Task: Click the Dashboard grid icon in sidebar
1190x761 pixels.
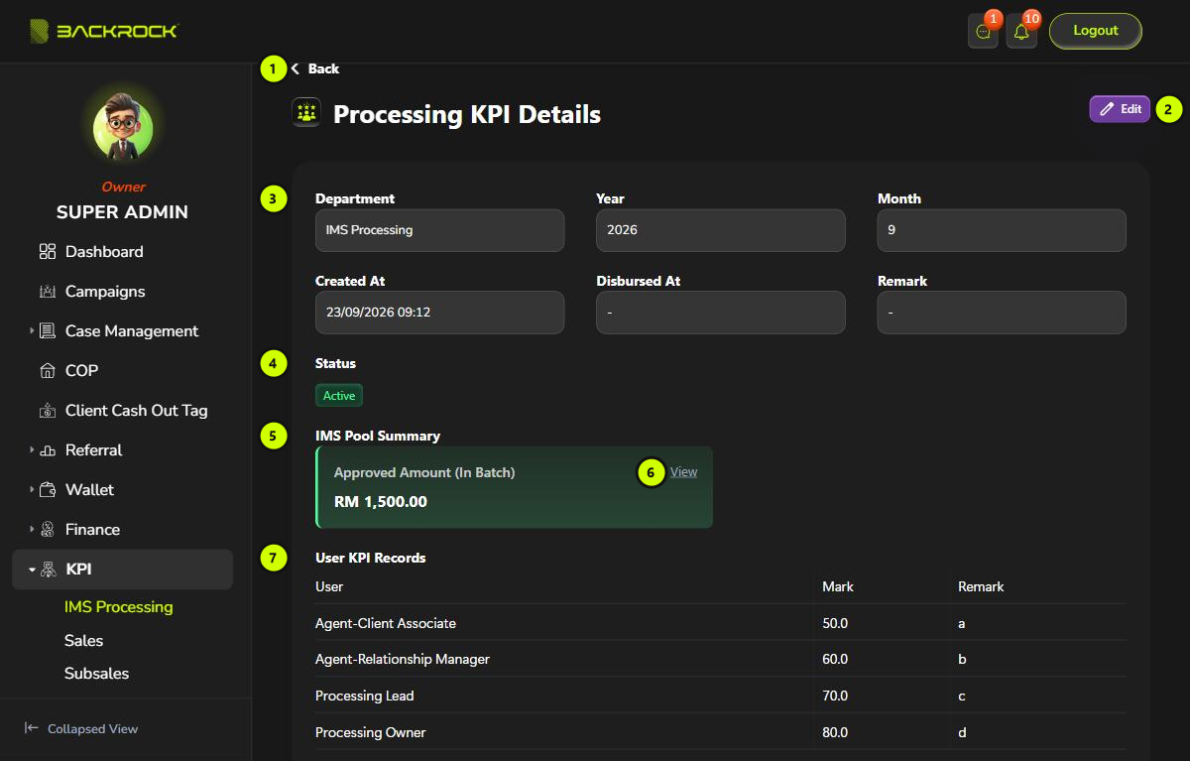Action: coord(48,252)
